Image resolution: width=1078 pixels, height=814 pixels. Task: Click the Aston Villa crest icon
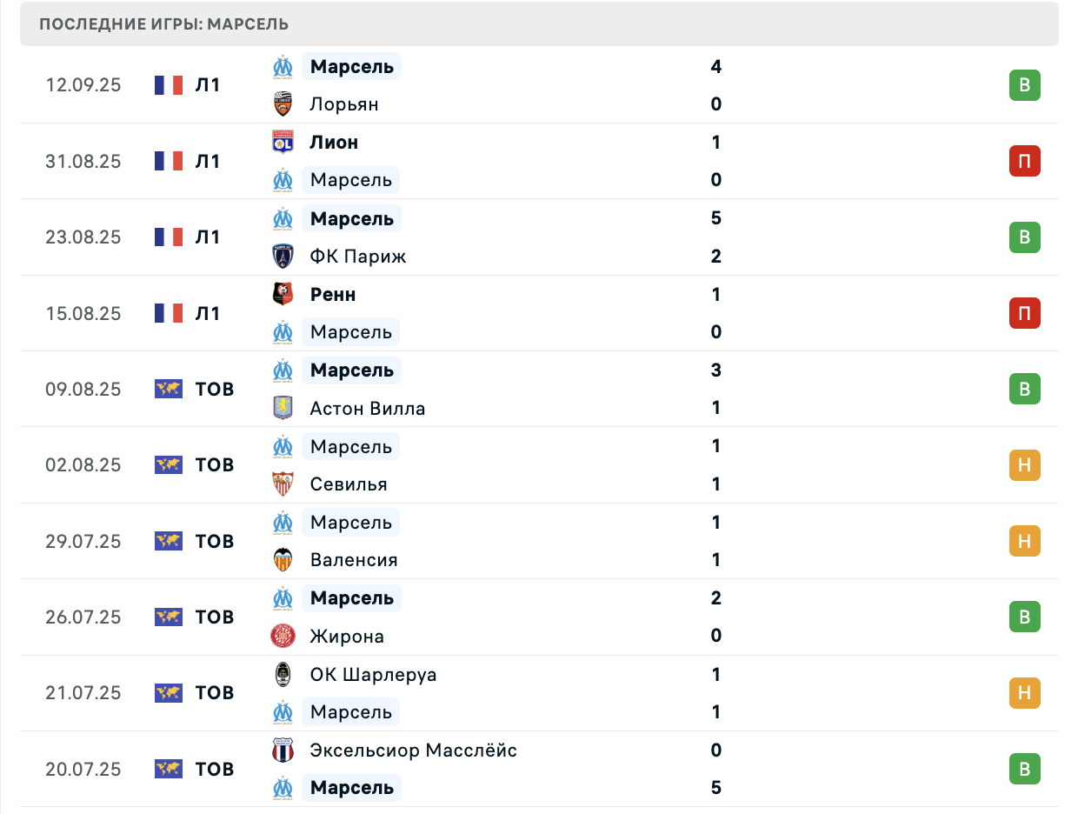point(283,408)
